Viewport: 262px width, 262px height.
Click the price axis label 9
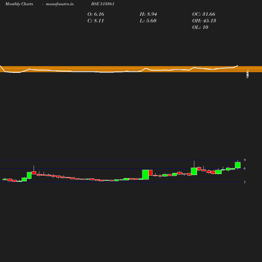click(245, 160)
